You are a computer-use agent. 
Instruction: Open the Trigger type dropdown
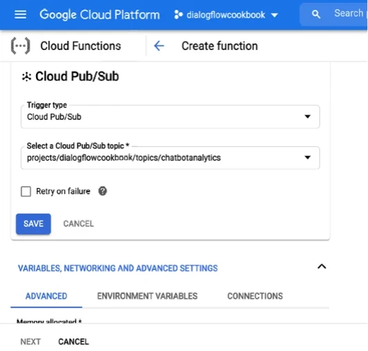coord(170,117)
